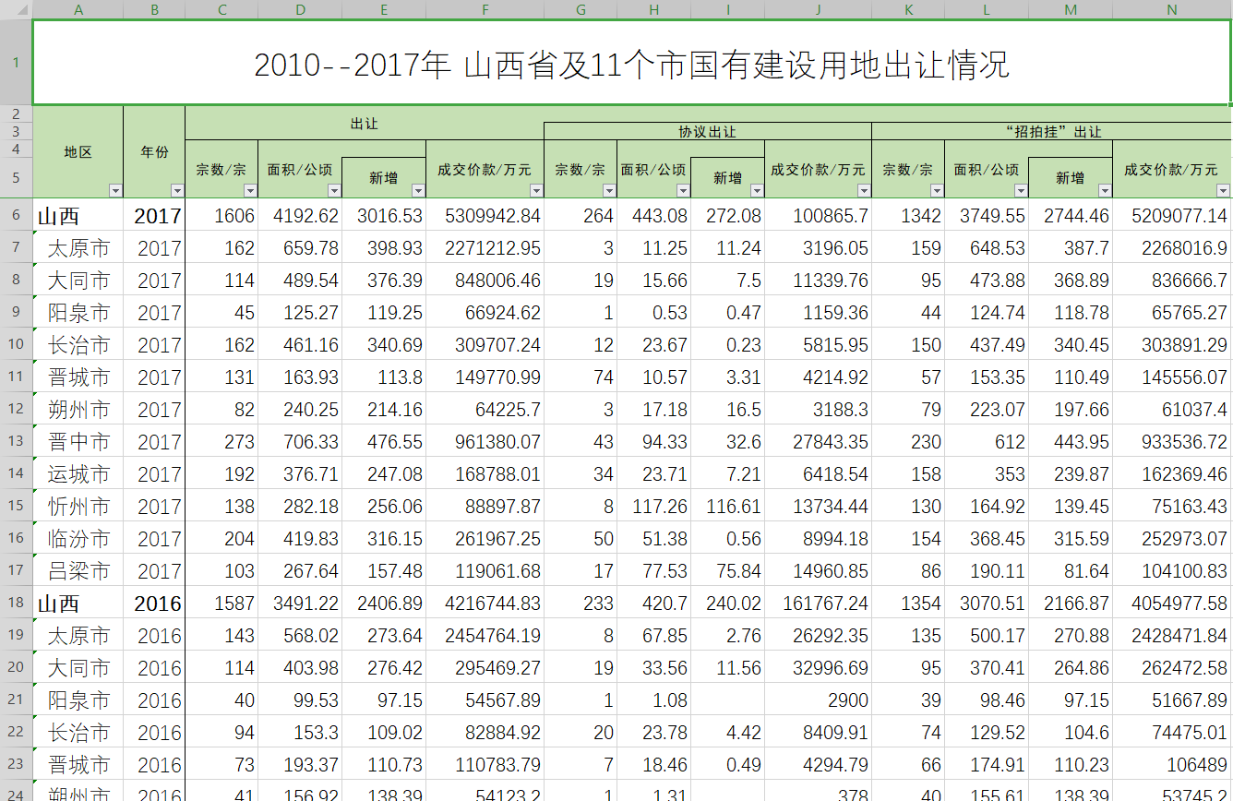
Task: Select the cell containing 2268016.9
Action: [1172, 248]
